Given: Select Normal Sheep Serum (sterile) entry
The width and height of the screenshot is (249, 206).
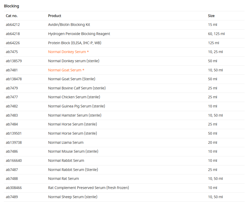Looking at the screenshot, I should [73, 197].
